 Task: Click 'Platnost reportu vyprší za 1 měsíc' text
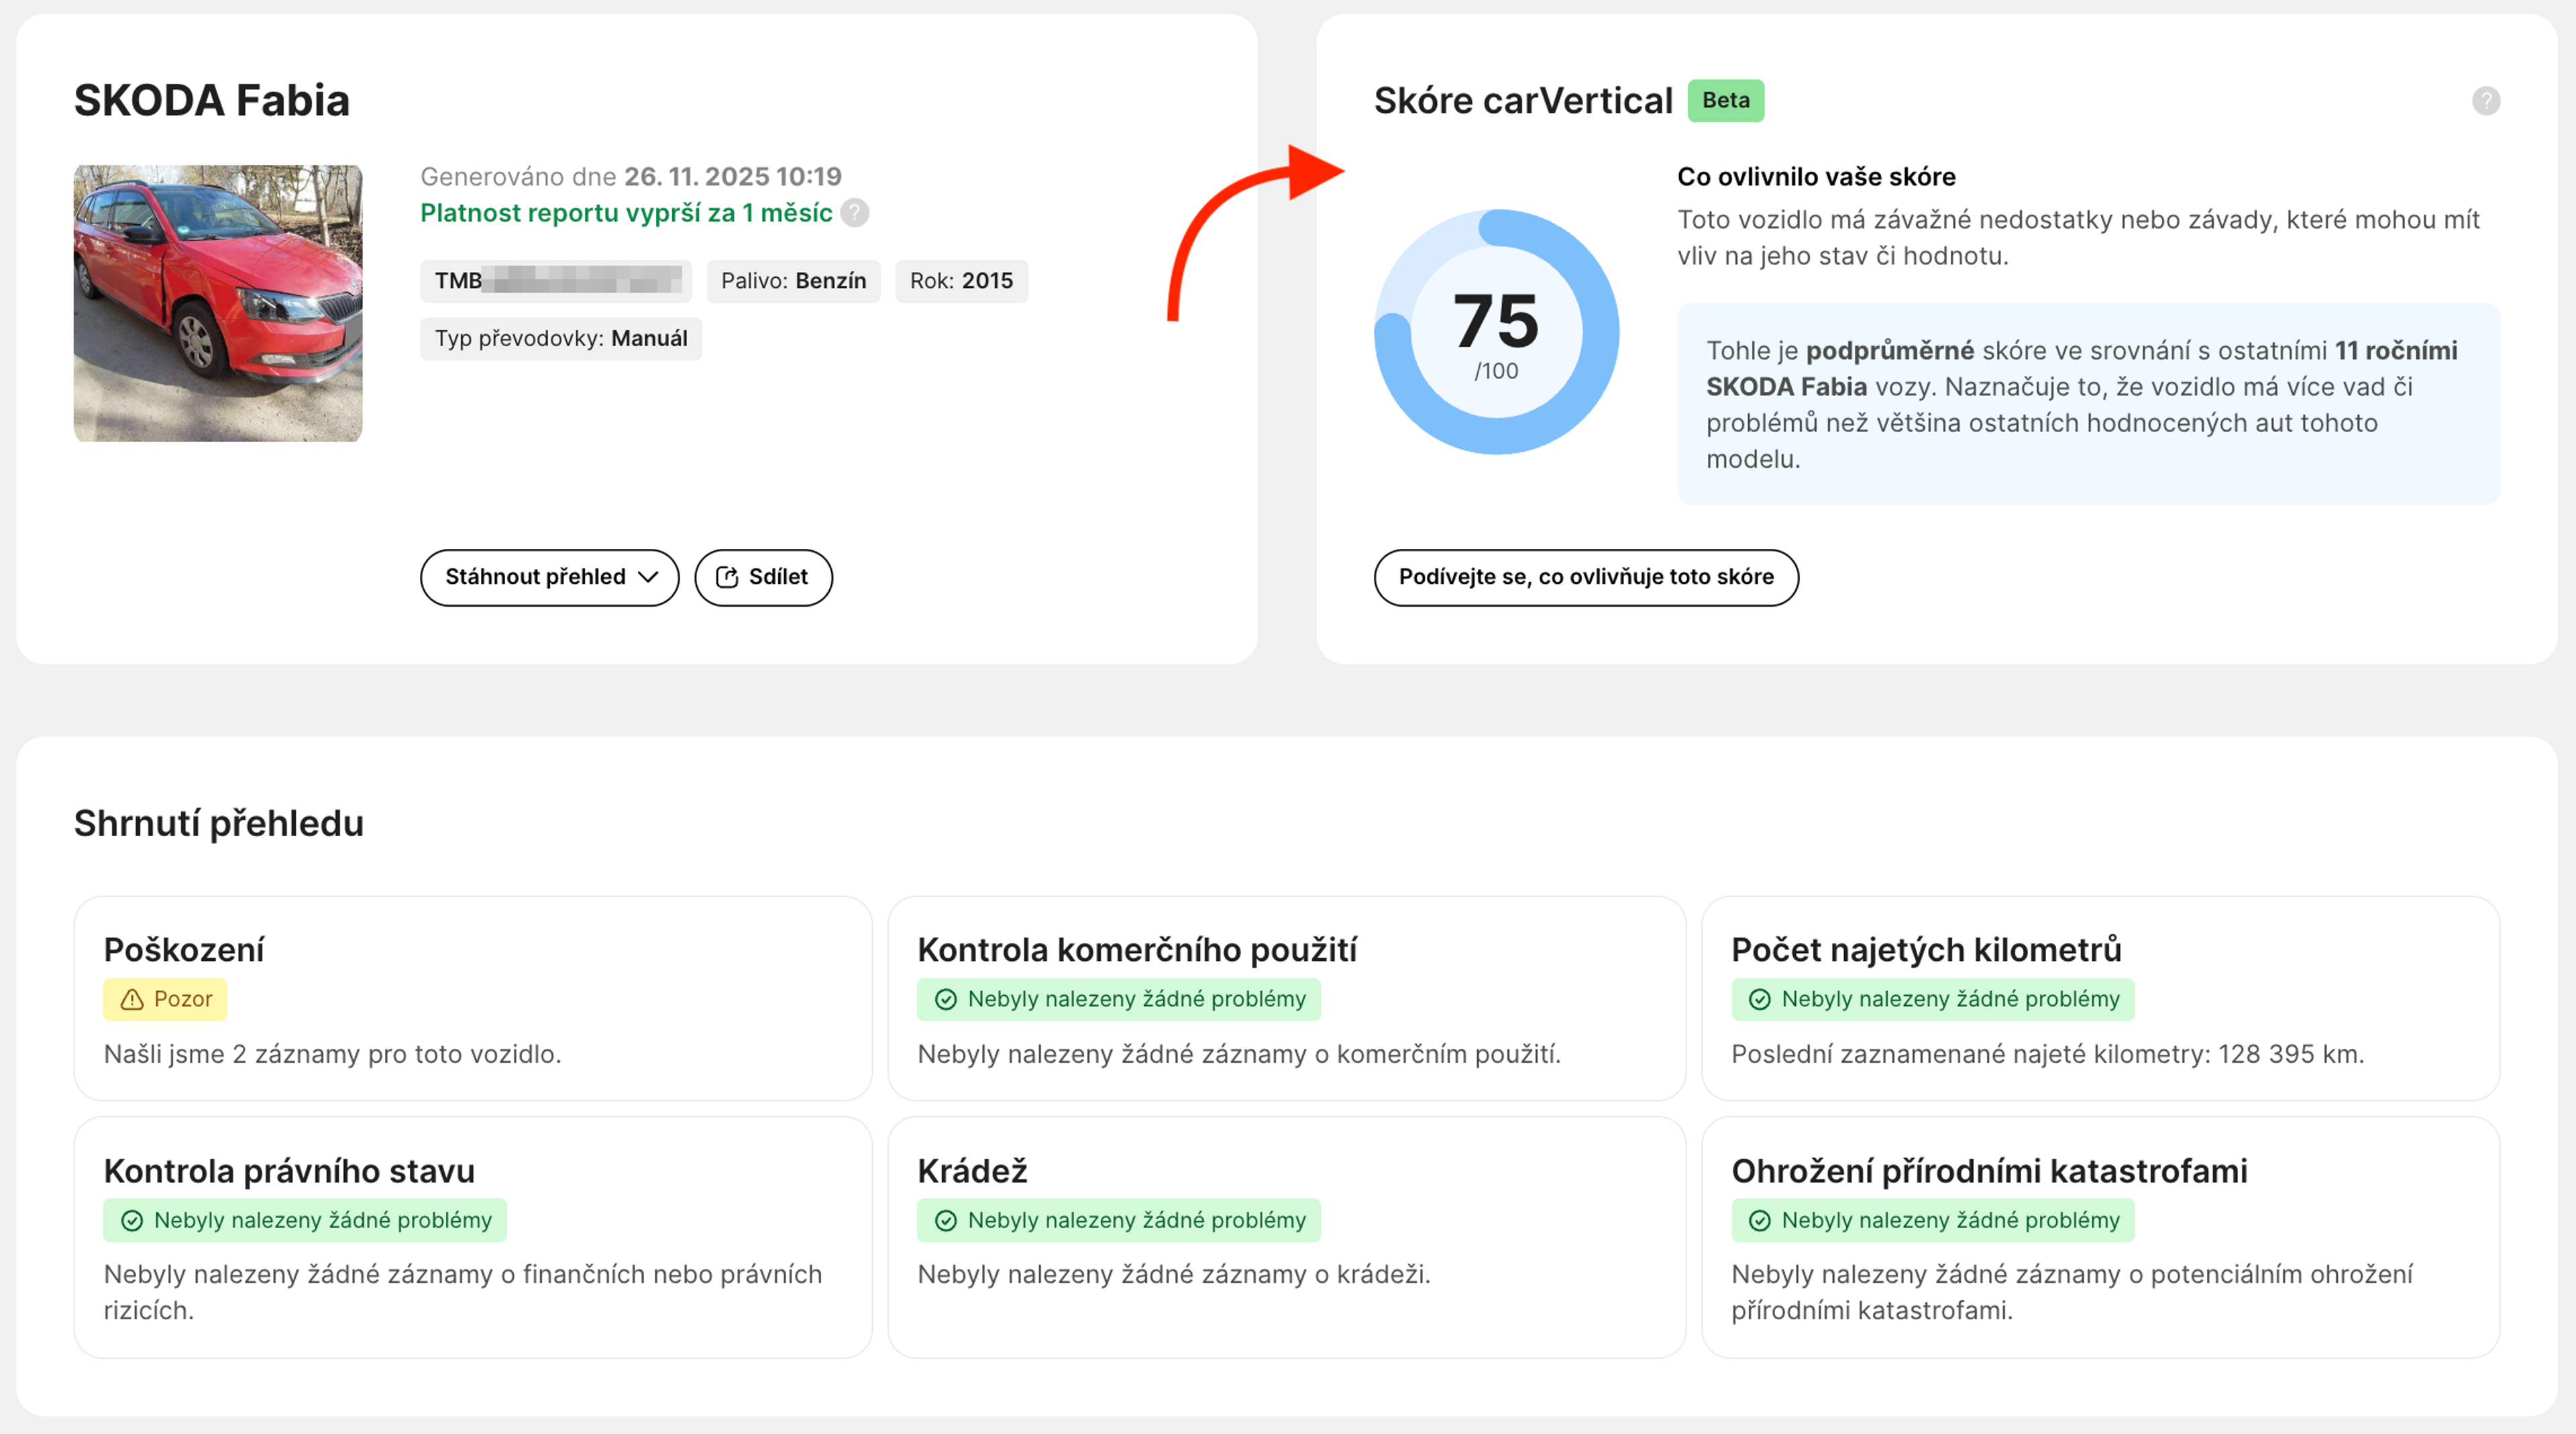(x=626, y=213)
